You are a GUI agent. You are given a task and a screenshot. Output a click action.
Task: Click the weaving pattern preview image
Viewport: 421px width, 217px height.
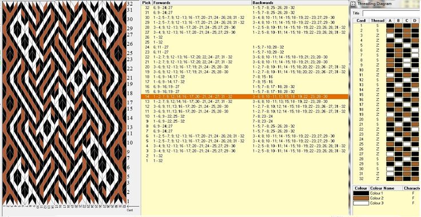coord(64,103)
